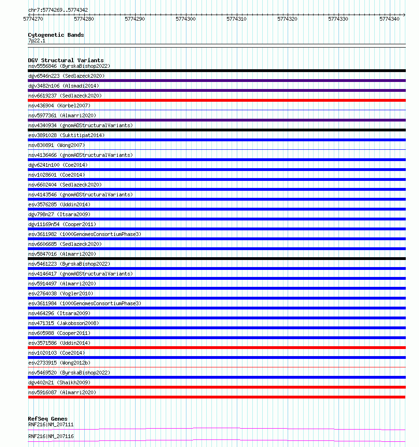Click ruler position 5774270
Viewport: 419px width, 447px height.
tap(33, 19)
